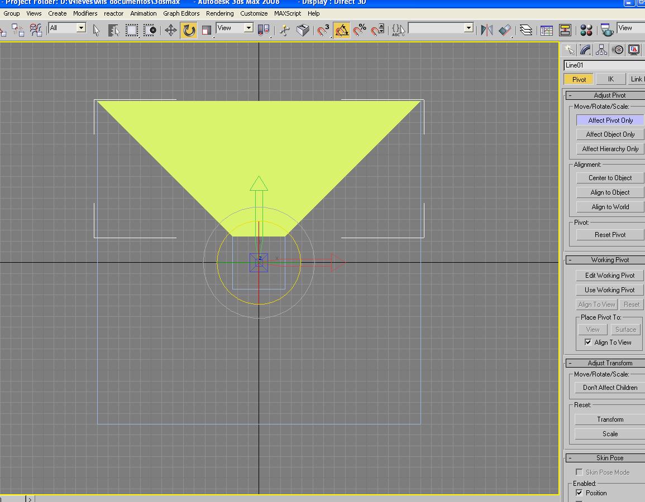Activate the Select and Scale tool
Image resolution: width=645 pixels, height=502 pixels.
207,30
